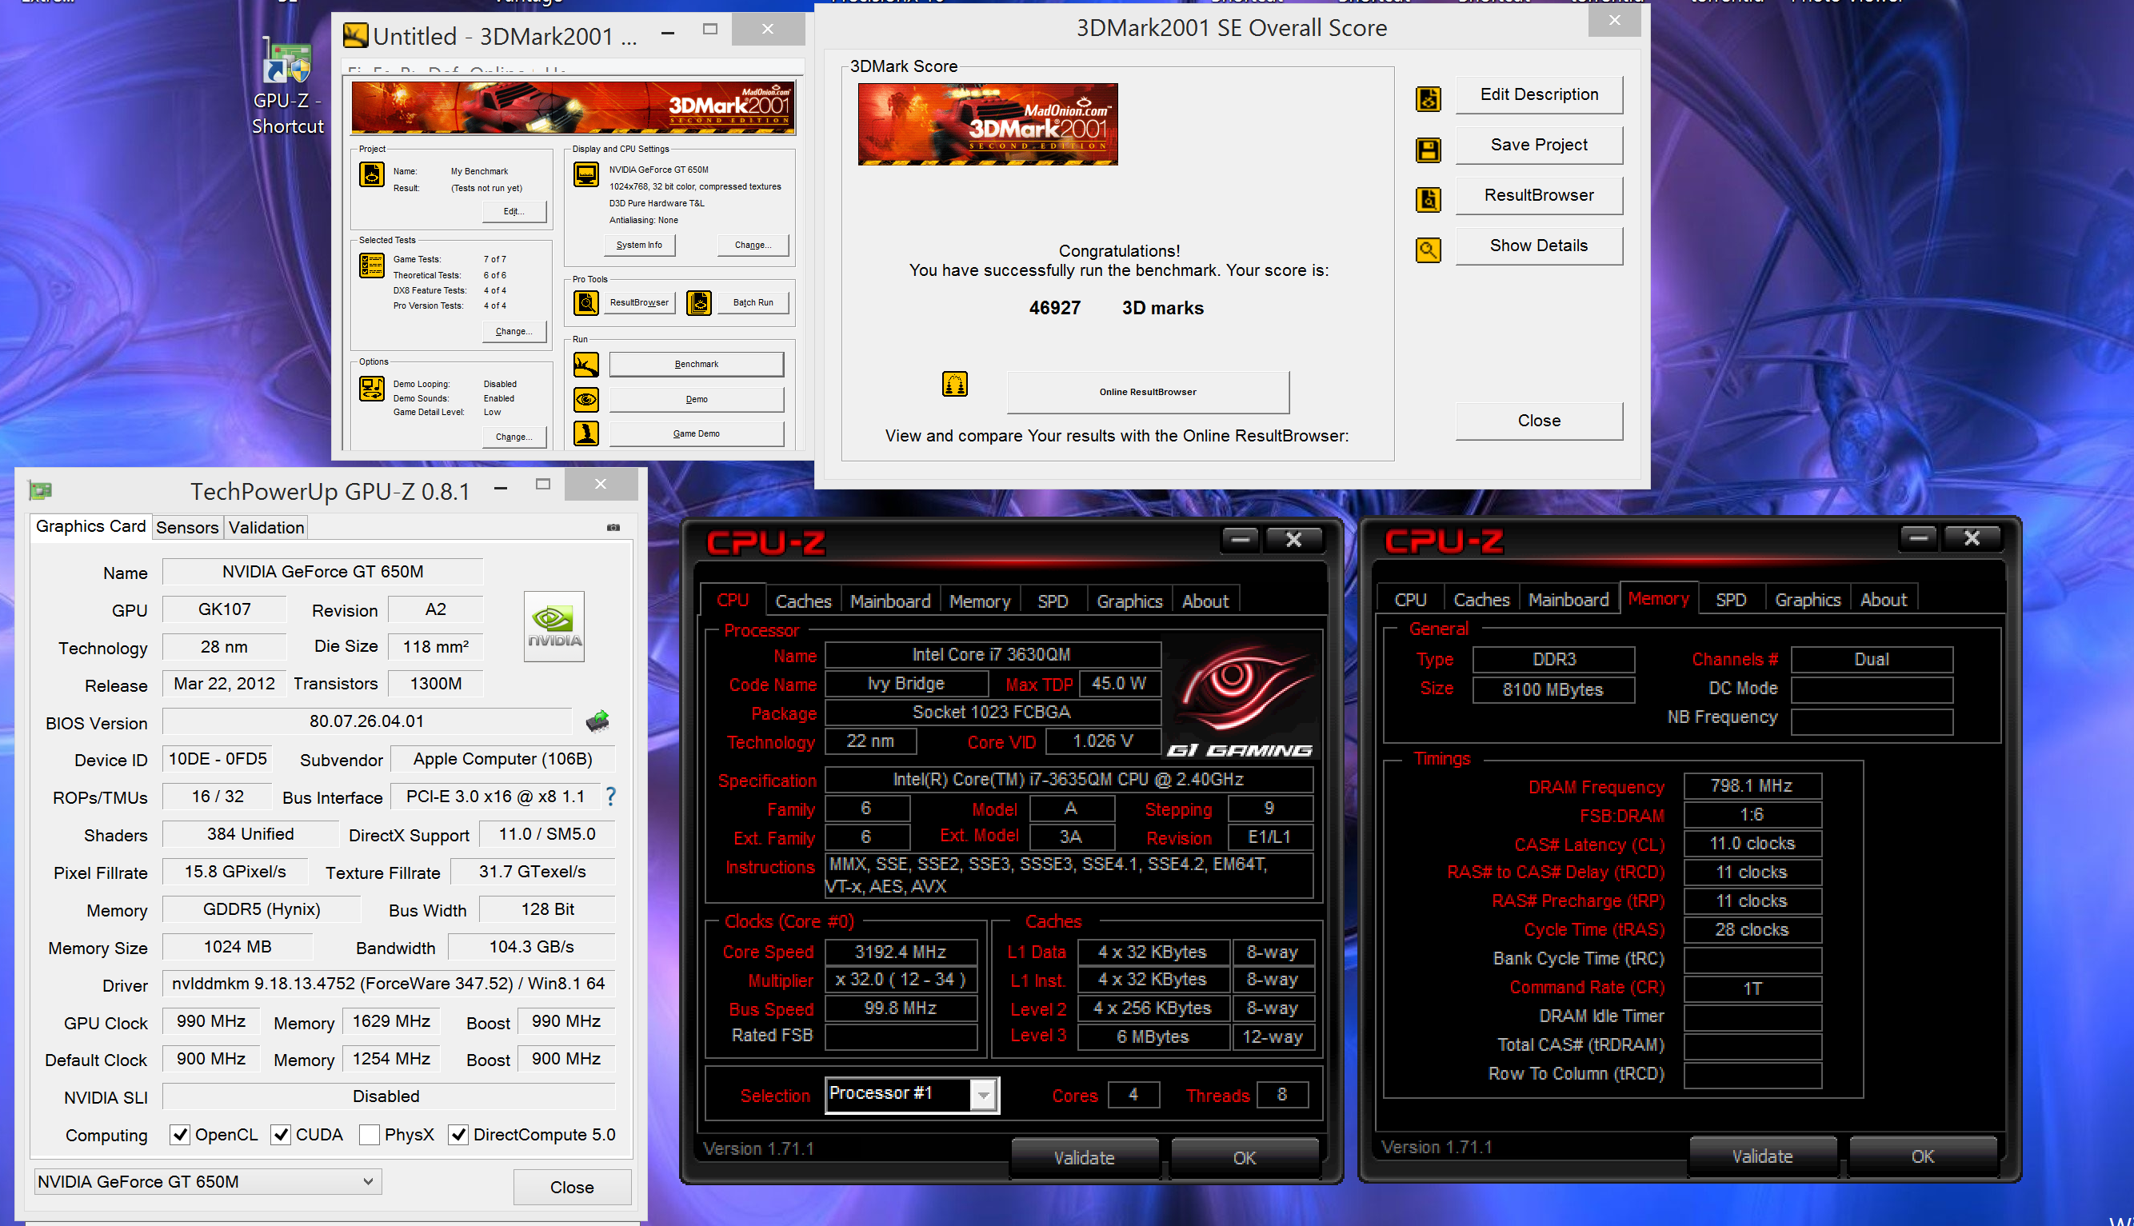Click the Save Project button
The image size is (2134, 1226).
point(1539,145)
